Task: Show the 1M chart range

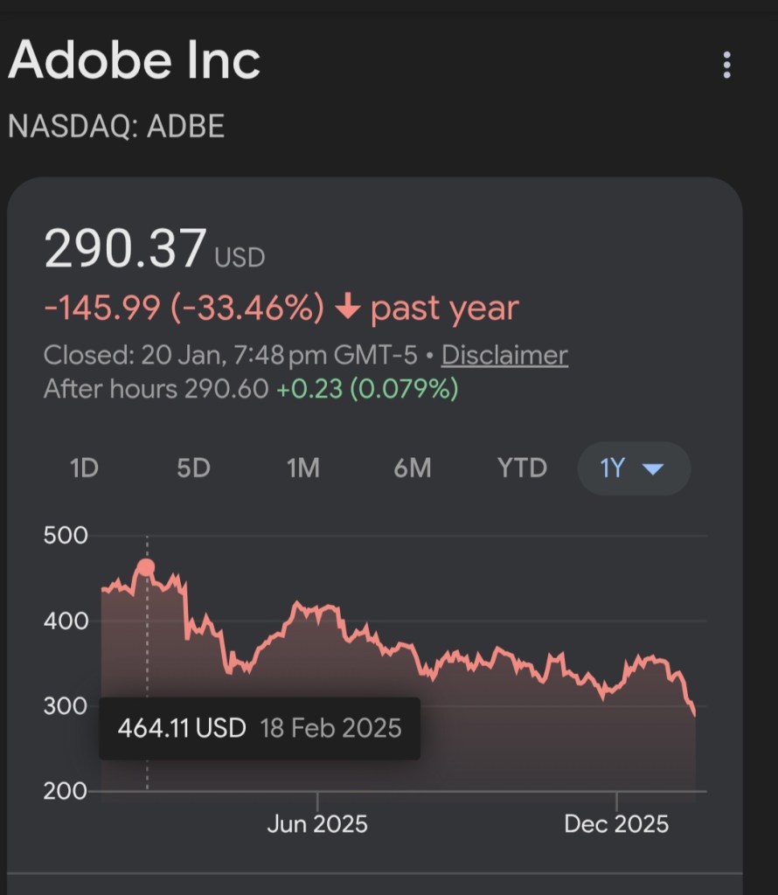Action: [302, 468]
